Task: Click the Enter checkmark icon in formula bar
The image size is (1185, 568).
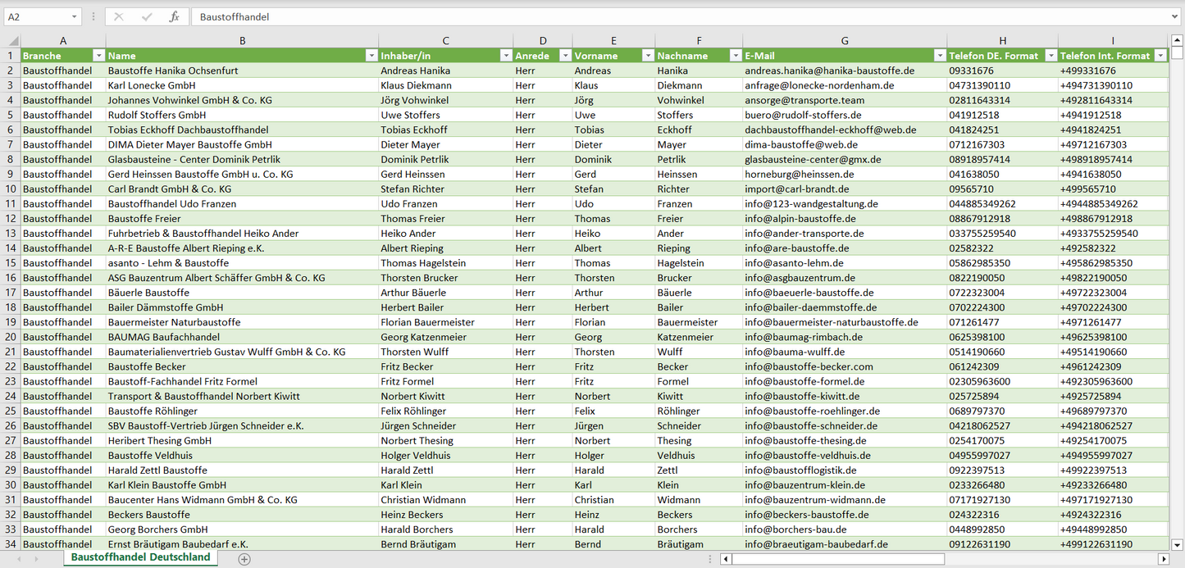Action: coord(147,16)
